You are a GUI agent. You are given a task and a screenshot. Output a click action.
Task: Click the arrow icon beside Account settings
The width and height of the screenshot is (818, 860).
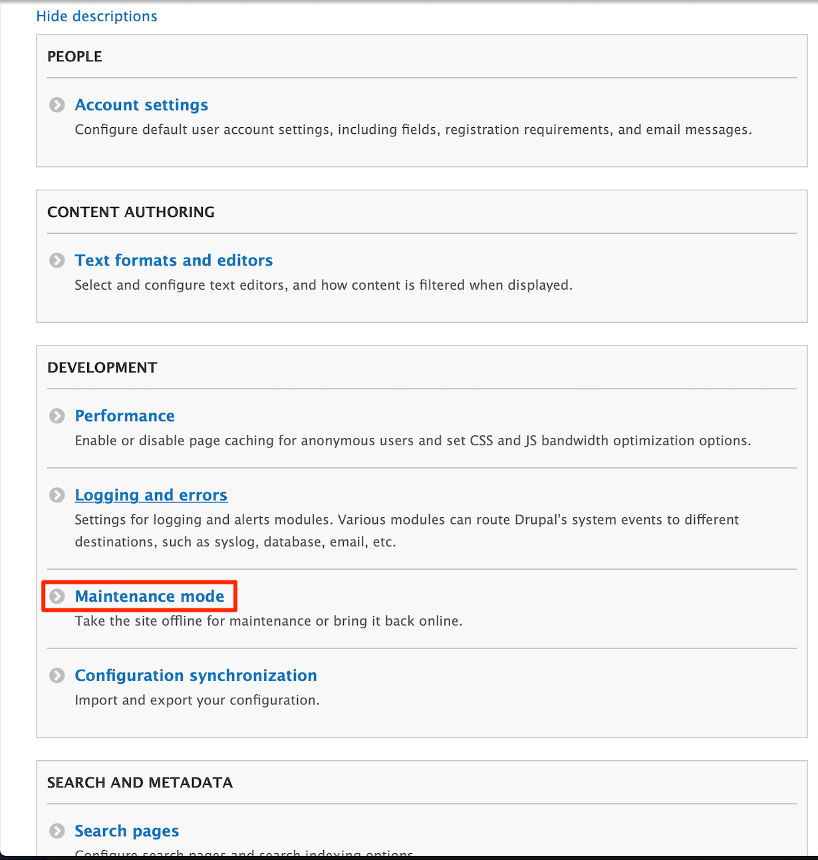tap(57, 105)
